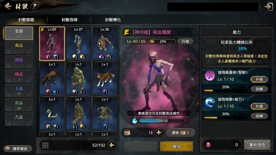Expand beast slots with plus button
The height and width of the screenshot is (155, 276).
click(x=112, y=145)
